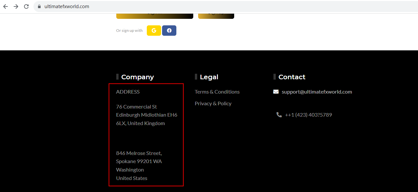The height and width of the screenshot is (192, 418).
Task: Open the Privacy & Policy link
Action: pos(213,104)
